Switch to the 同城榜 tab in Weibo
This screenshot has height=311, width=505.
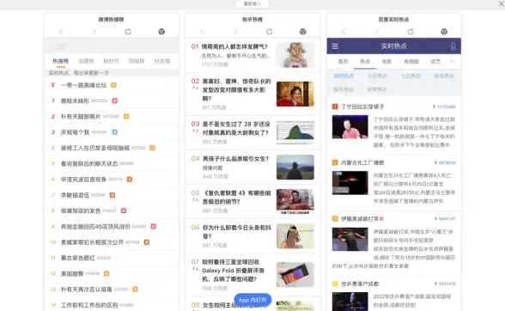tap(137, 61)
